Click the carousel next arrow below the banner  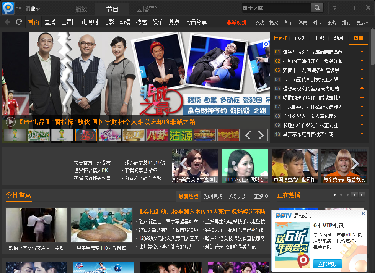[261, 135]
